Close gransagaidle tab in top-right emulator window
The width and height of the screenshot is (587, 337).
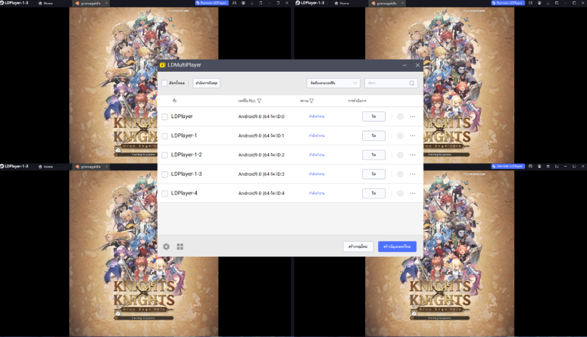click(403, 3)
